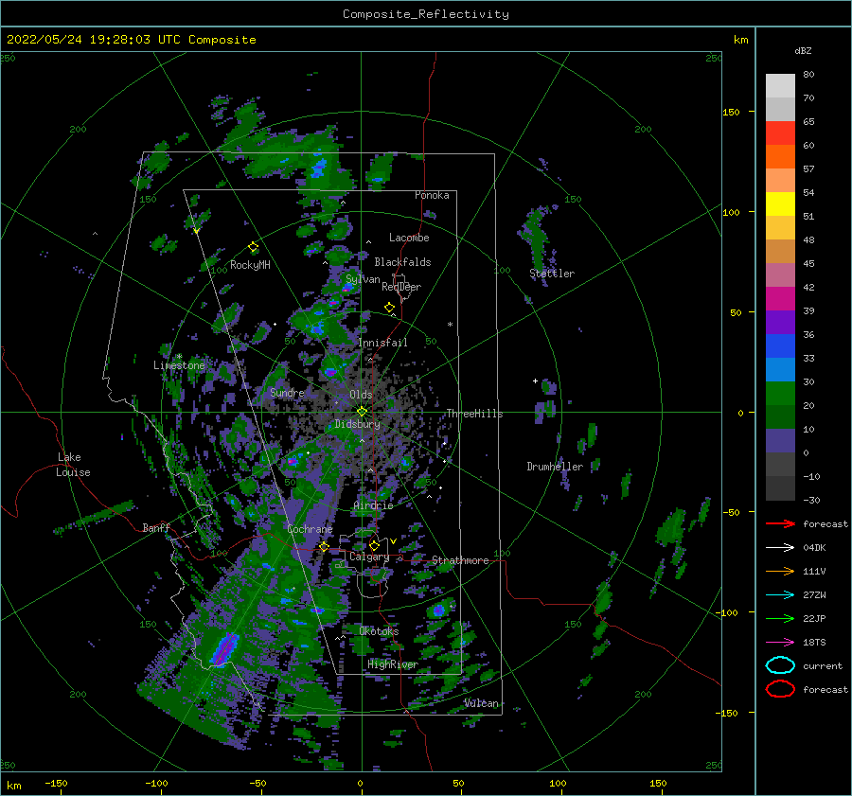Select the dark orange 60 dBZ swatch
The height and width of the screenshot is (796, 852).
780,156
